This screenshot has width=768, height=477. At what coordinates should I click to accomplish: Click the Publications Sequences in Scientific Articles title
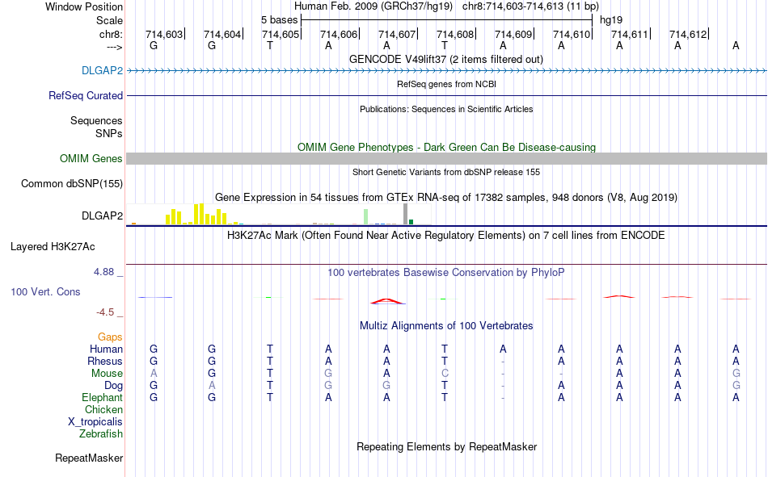(446, 109)
